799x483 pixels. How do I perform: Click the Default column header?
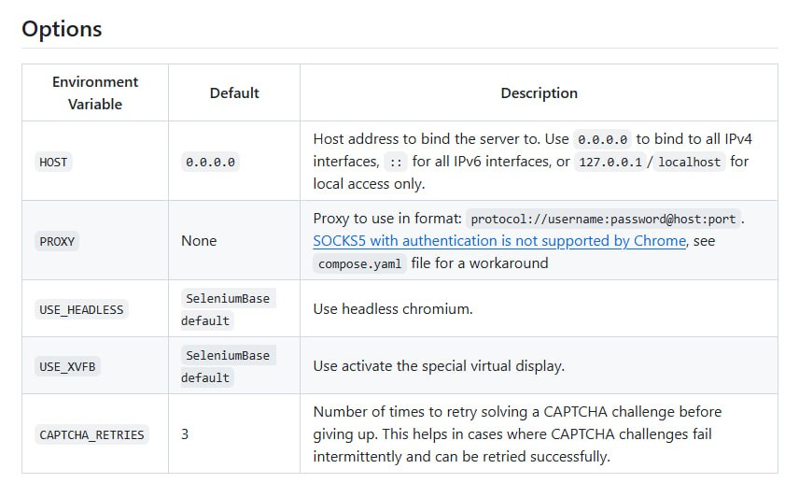234,92
